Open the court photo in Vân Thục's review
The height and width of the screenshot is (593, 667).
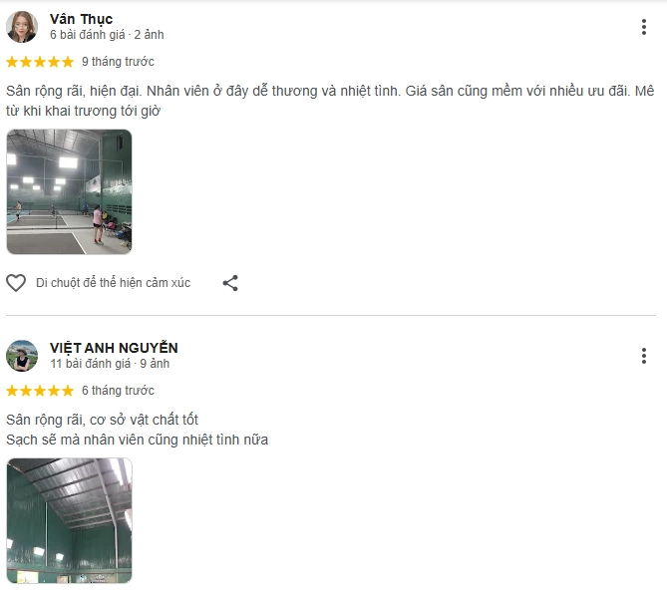(x=70, y=191)
